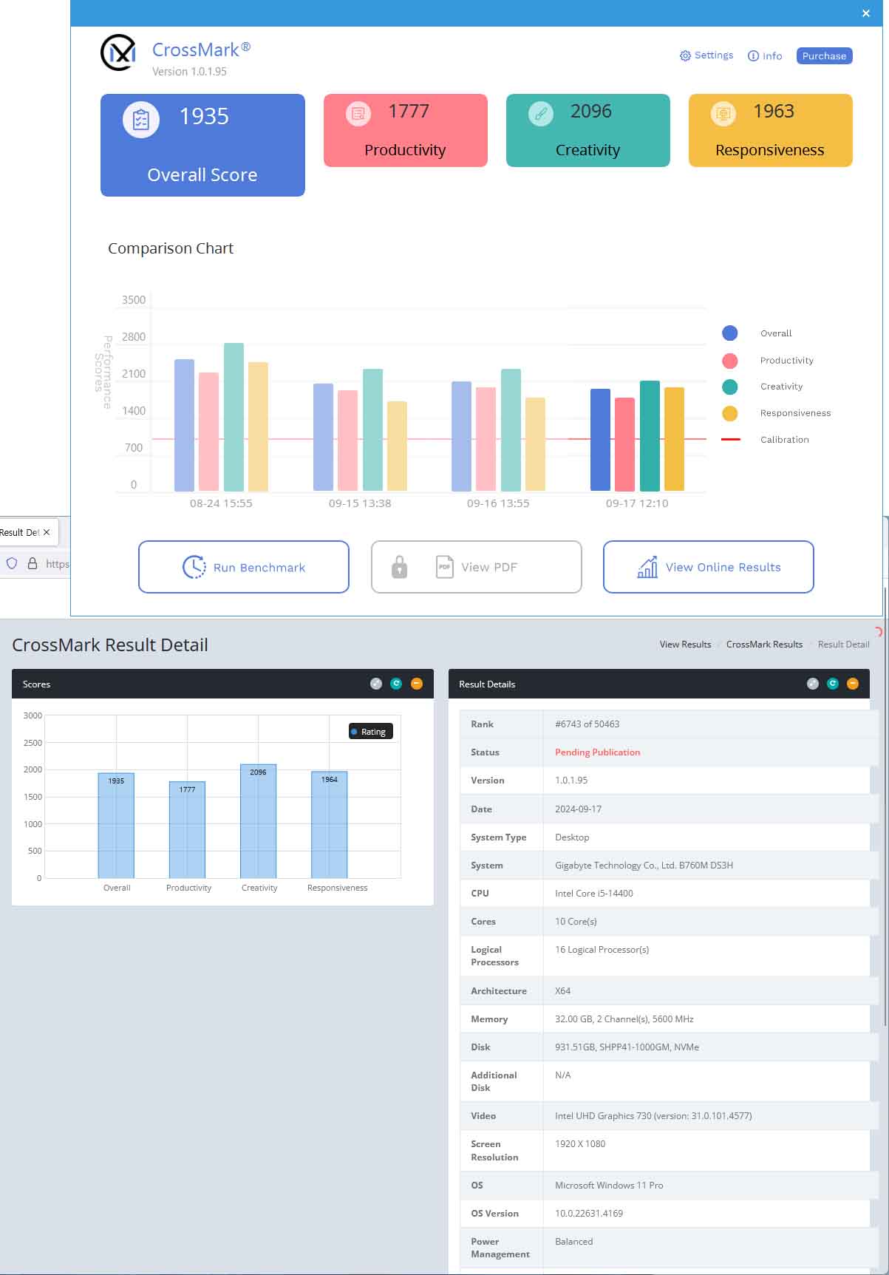Image resolution: width=889 pixels, height=1275 pixels.
Task: Click the View Results breadcrumb
Action: tap(685, 645)
